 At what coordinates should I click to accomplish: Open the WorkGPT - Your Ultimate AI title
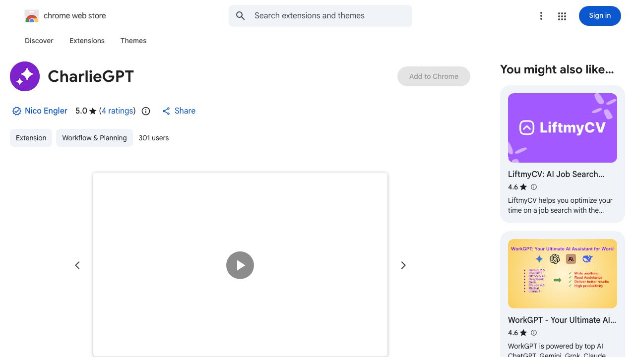coord(562,320)
